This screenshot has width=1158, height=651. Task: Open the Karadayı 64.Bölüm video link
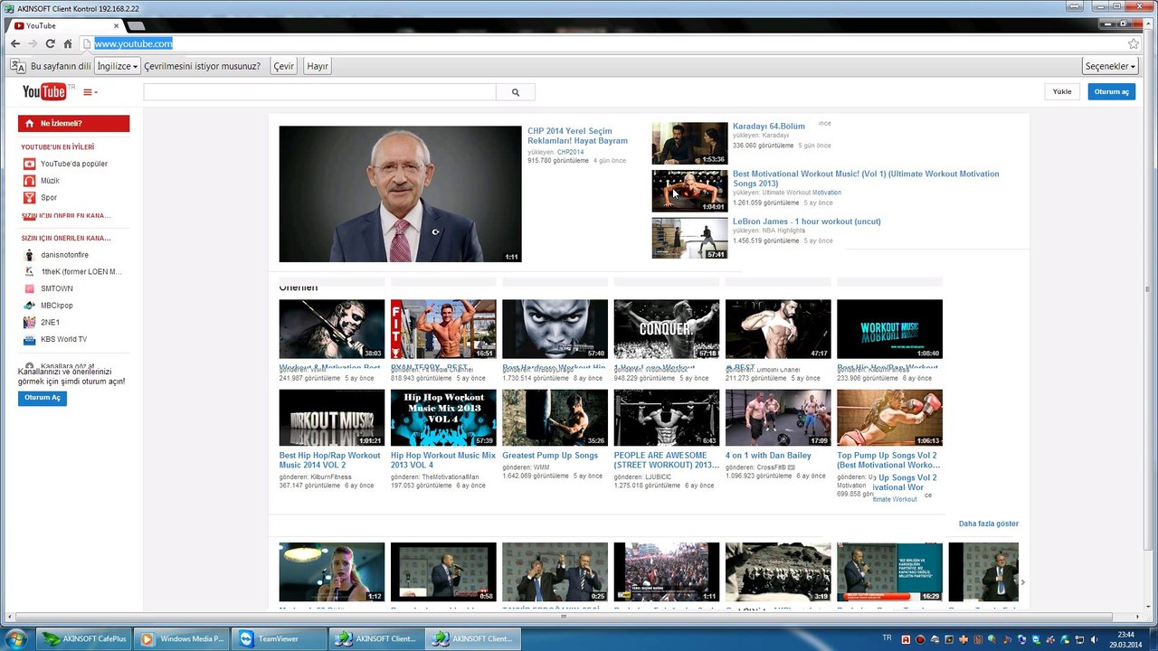coord(769,127)
